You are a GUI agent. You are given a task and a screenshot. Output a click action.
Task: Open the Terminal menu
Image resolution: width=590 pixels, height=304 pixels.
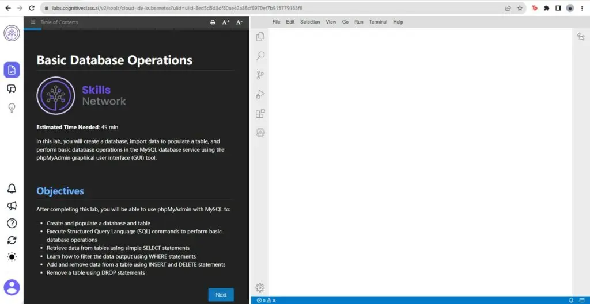coord(378,22)
